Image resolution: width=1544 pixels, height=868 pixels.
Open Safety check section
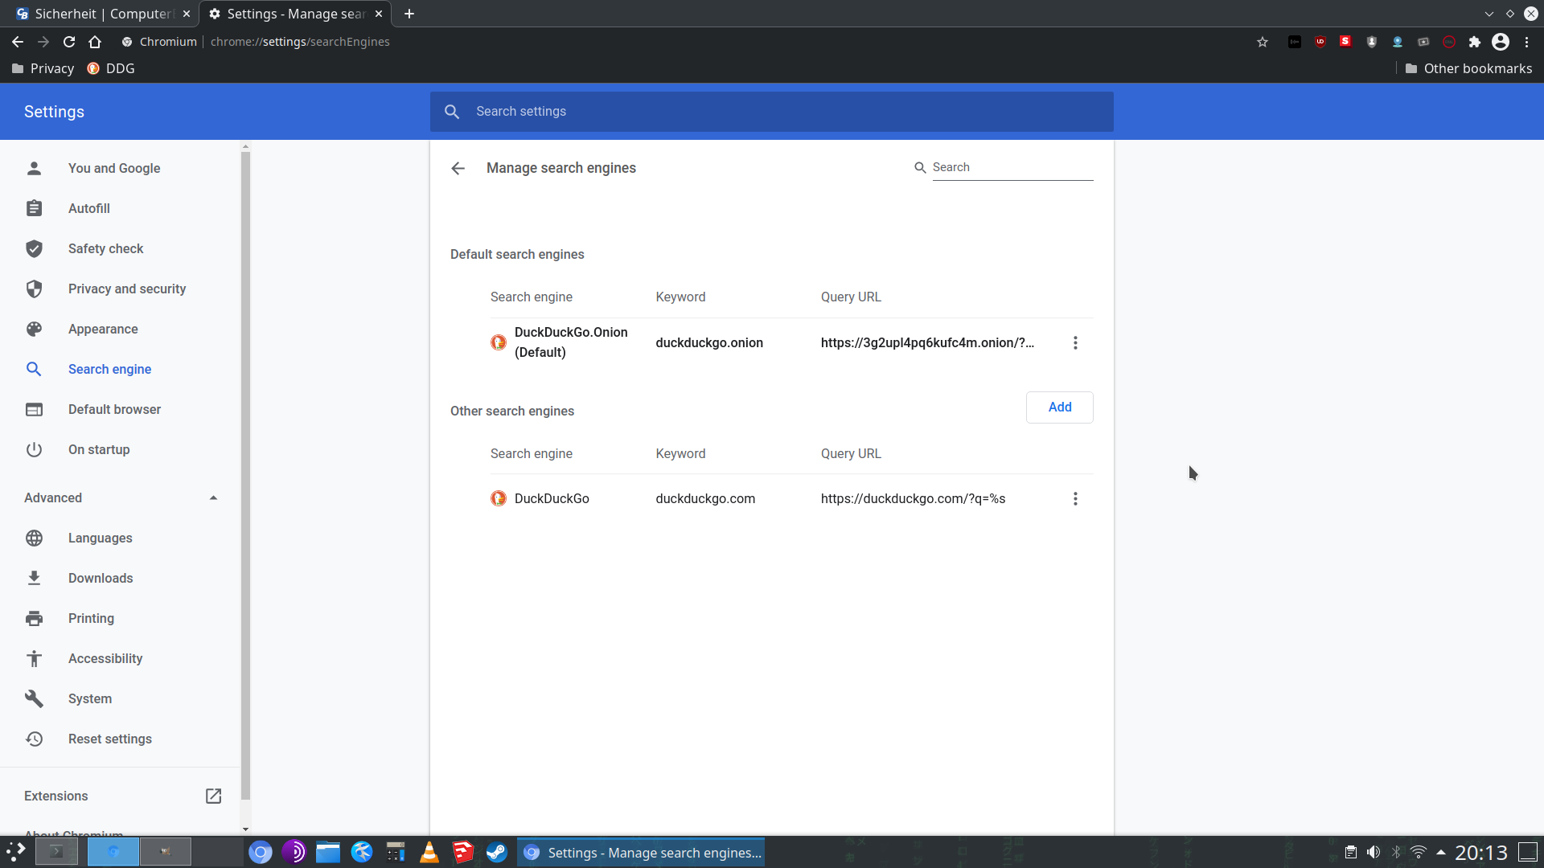[x=105, y=248]
